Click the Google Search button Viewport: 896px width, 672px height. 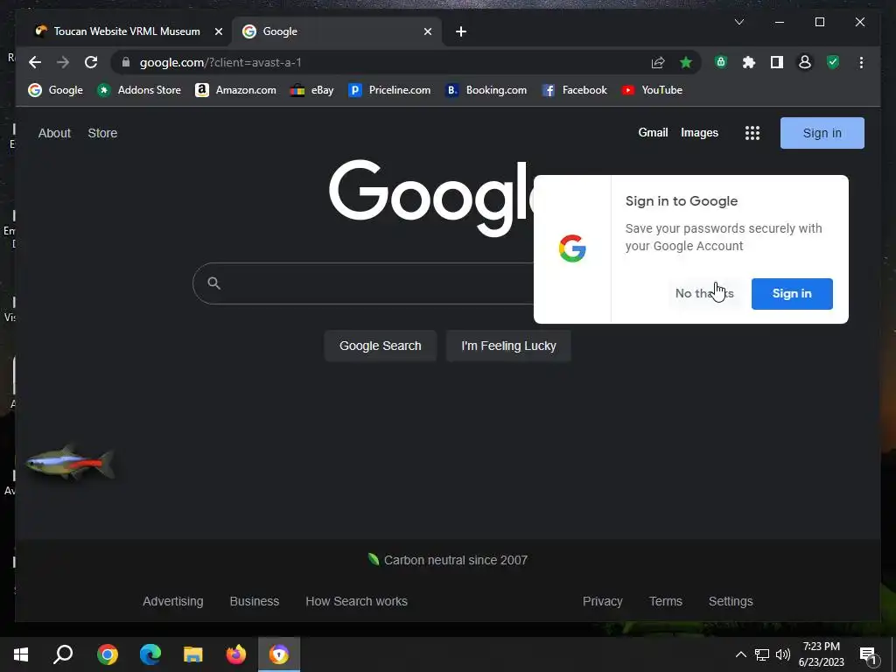click(380, 346)
